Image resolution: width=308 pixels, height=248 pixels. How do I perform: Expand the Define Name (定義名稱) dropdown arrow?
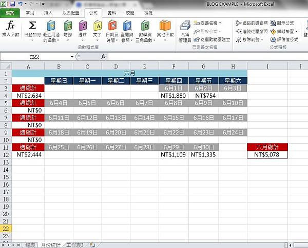click(x=220, y=23)
